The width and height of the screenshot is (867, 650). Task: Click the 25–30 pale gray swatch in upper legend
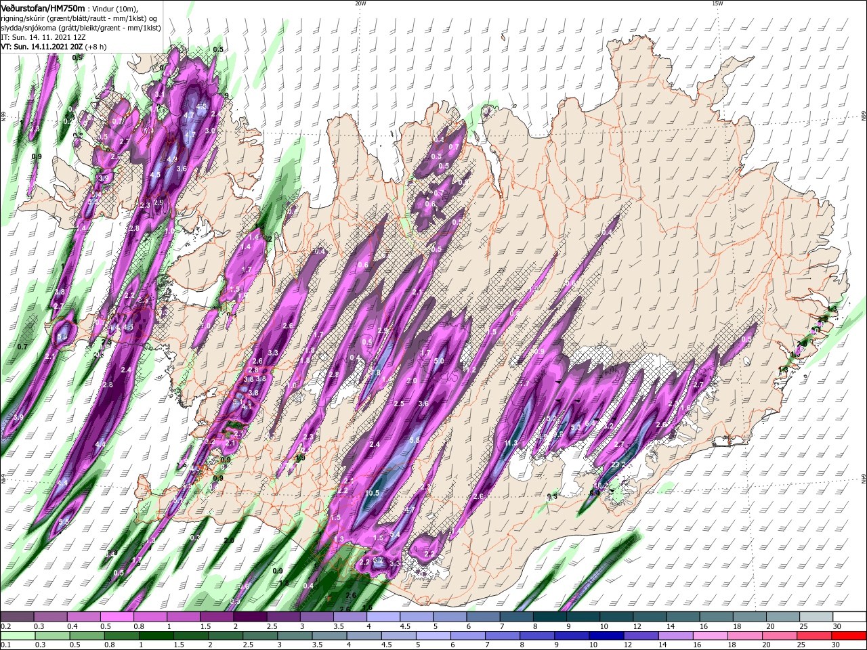tap(817, 617)
